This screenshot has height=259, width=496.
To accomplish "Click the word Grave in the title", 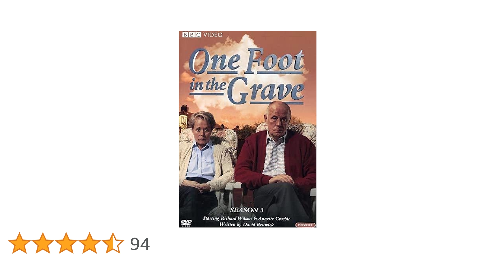I will 266,92.
